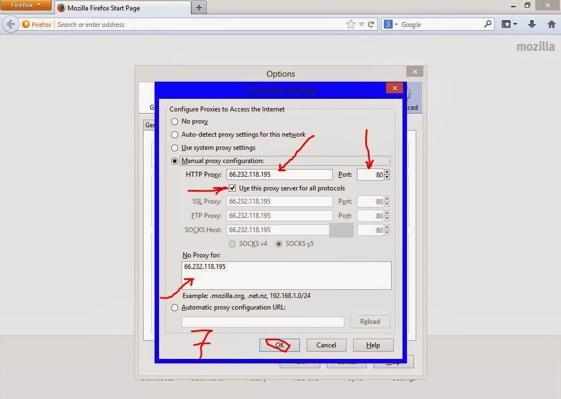
Task: Increase HTTP proxy port with stepper arrow
Action: 387,172
